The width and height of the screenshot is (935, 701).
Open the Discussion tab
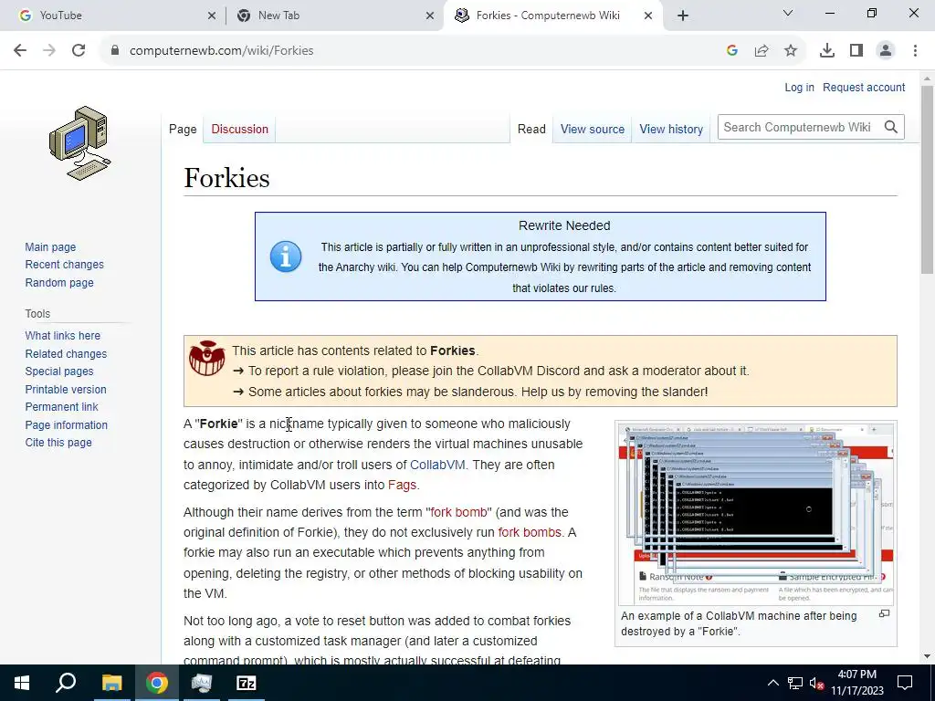[x=240, y=129]
